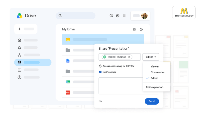Open the info details icon
Screen dimensions: 201x113
[x=141, y=29]
